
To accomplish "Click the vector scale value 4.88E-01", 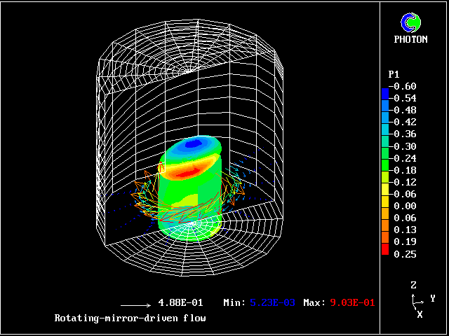I will [181, 303].
